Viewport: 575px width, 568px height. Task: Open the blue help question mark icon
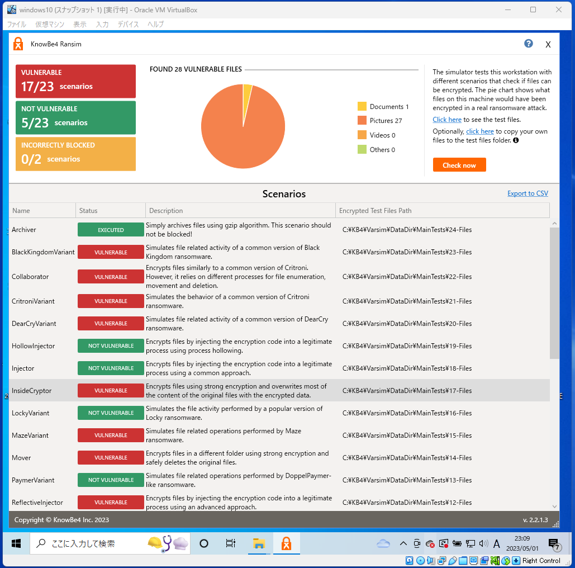(x=528, y=44)
